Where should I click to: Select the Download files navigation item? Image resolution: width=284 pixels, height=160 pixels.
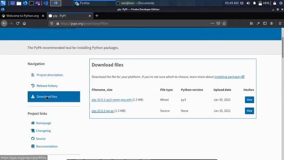tap(54, 96)
